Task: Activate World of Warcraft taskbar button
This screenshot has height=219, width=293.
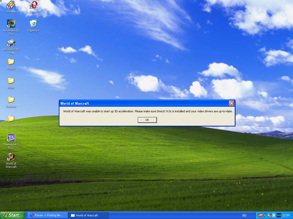Action: coord(89,215)
